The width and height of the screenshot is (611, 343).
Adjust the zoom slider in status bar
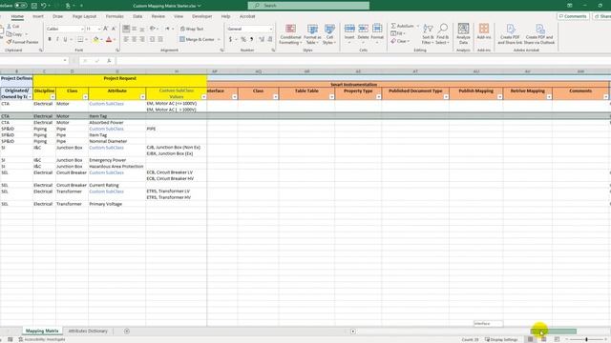click(x=586, y=339)
